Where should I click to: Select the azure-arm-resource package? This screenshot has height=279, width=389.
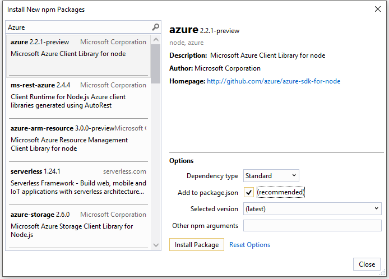pos(78,139)
